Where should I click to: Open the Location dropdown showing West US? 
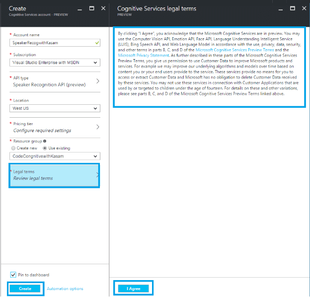click(x=55, y=108)
